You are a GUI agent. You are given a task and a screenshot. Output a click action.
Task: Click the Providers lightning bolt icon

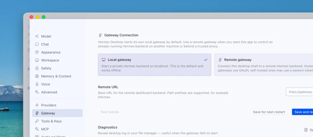[x=37, y=105]
